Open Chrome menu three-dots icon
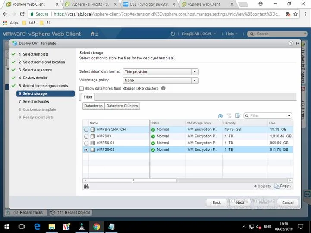The image size is (311, 233). (x=305, y=14)
